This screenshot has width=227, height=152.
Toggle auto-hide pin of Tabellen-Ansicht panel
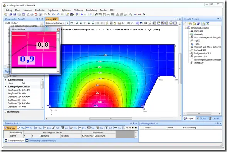(x=133, y=123)
